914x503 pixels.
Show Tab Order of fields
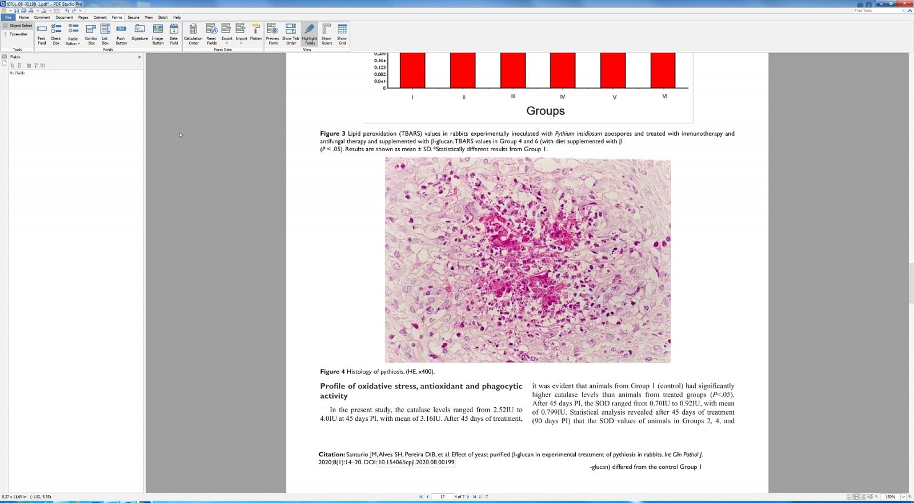pos(291,34)
